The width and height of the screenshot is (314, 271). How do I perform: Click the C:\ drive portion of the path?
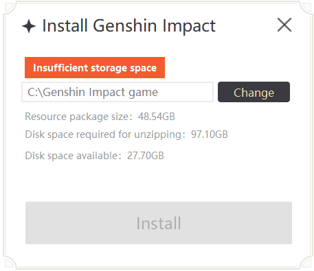click(x=35, y=92)
